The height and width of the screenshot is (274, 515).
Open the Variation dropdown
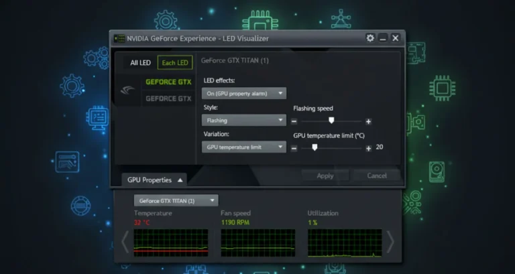[x=244, y=147]
